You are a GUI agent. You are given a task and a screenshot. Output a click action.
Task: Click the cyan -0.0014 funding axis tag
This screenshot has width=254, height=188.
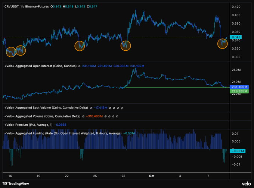pos(238,151)
